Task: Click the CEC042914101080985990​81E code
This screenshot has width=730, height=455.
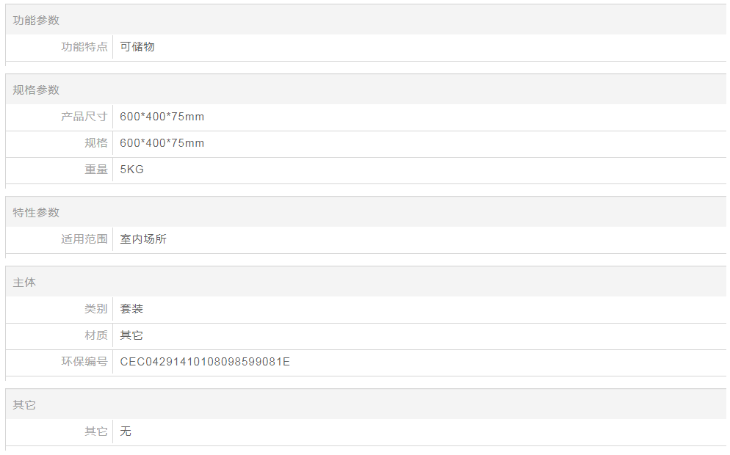Action: point(205,362)
